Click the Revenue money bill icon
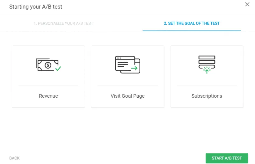This screenshot has height=164, width=255. point(48,65)
